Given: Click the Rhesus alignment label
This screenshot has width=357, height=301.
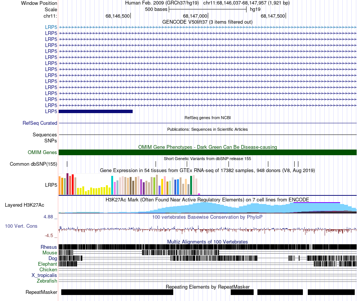Looking at the screenshot, I should click(x=49, y=247).
